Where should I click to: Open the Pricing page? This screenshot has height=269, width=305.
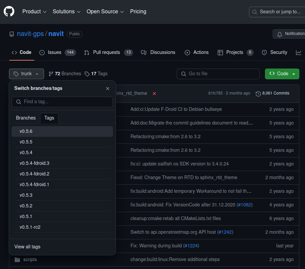coord(138,12)
